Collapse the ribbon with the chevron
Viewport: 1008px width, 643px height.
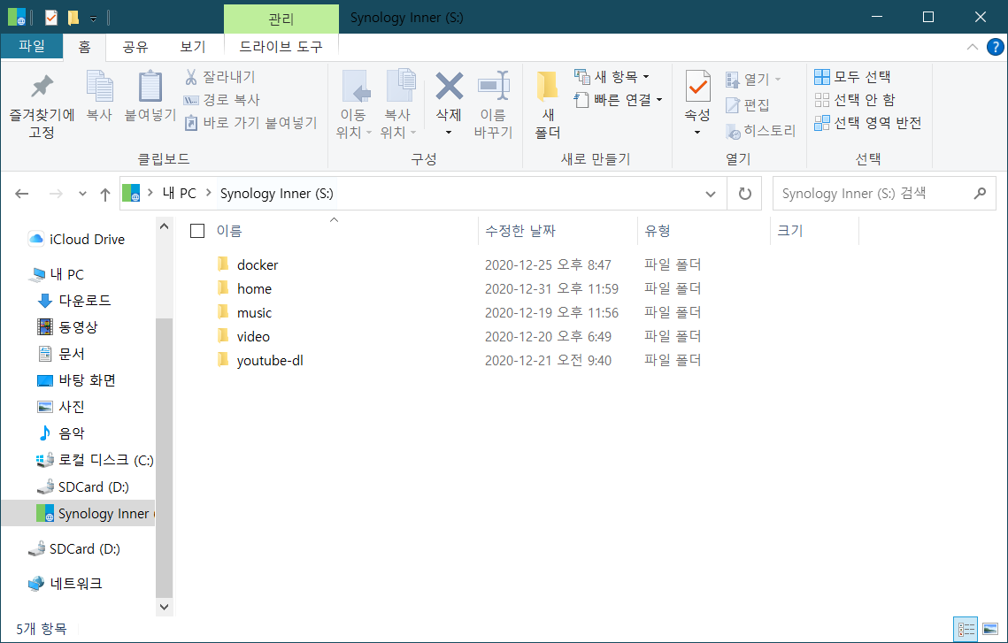[972, 47]
